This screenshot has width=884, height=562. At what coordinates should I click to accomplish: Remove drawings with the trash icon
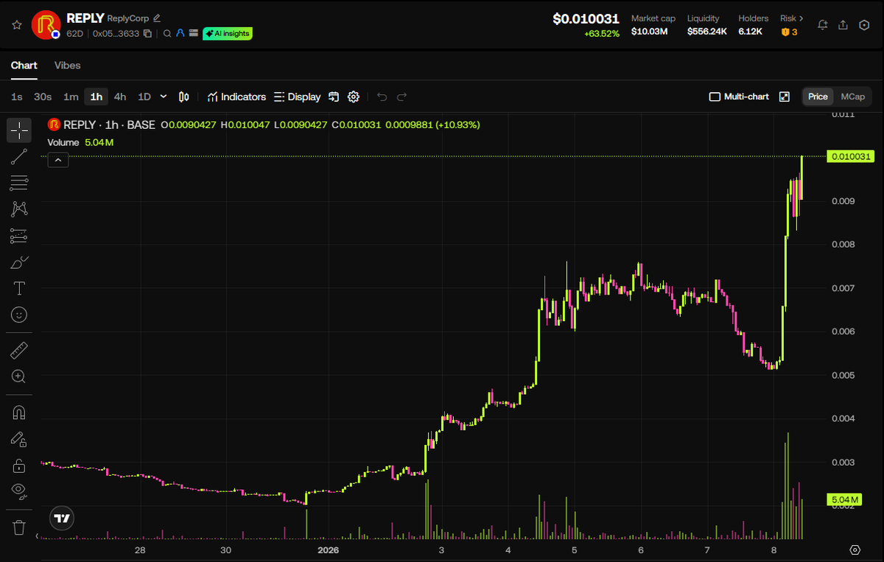[x=19, y=527]
